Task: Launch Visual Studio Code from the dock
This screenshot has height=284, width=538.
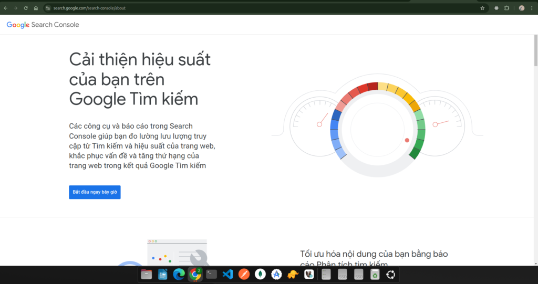Action: pyautogui.click(x=228, y=275)
